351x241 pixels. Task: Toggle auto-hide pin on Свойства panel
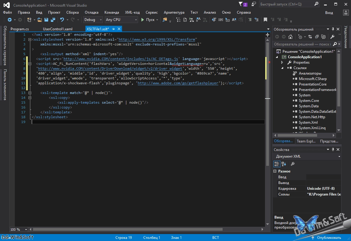(333, 149)
